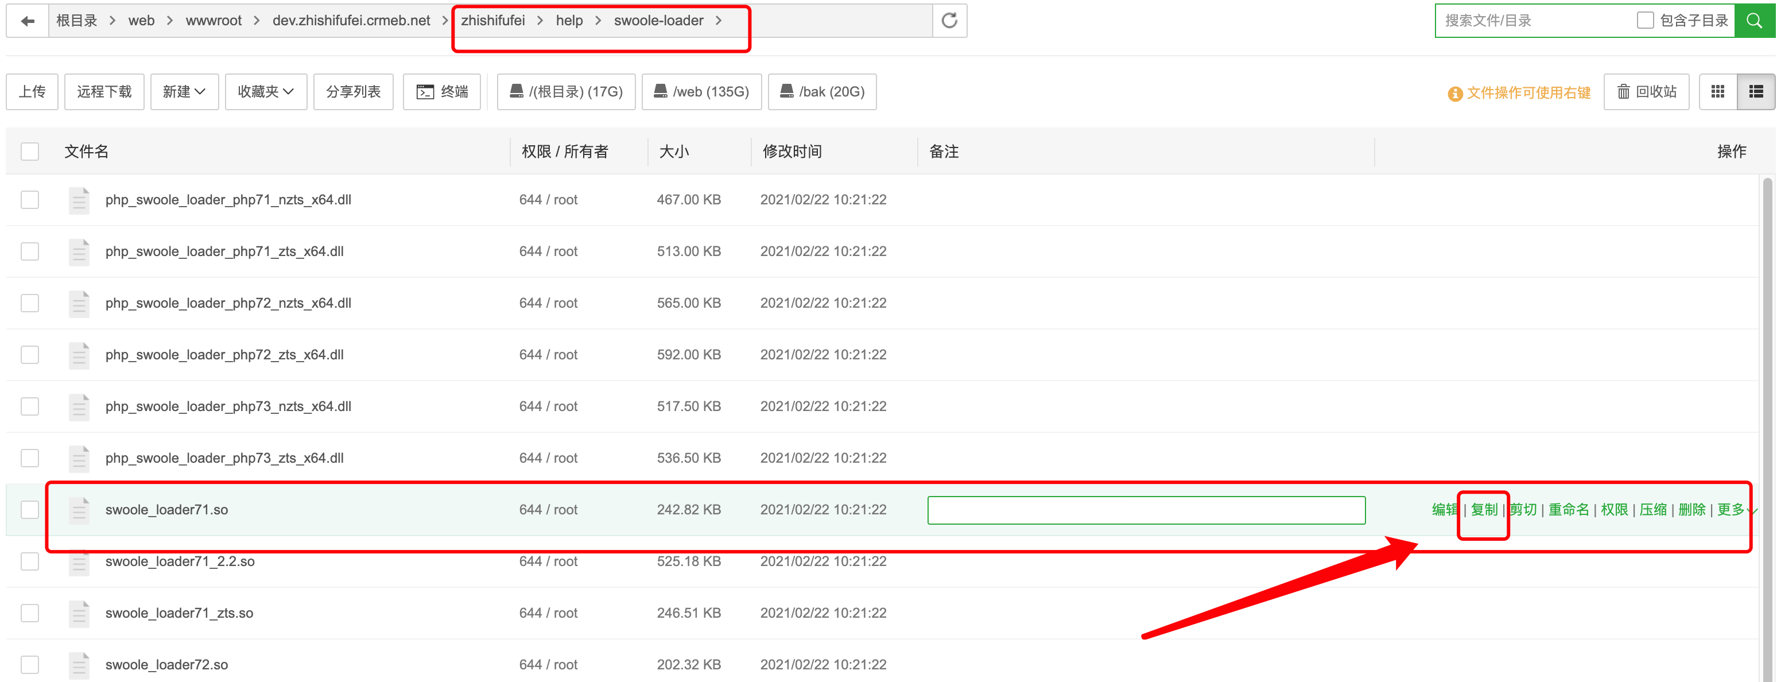
Task: Switch to grid view icon
Action: click(1718, 92)
